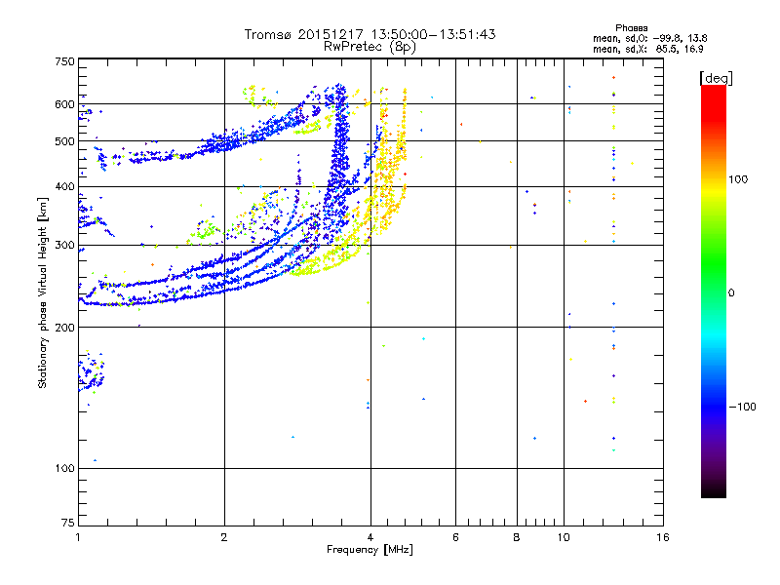Click the colorbar tick label '0'

731,292
